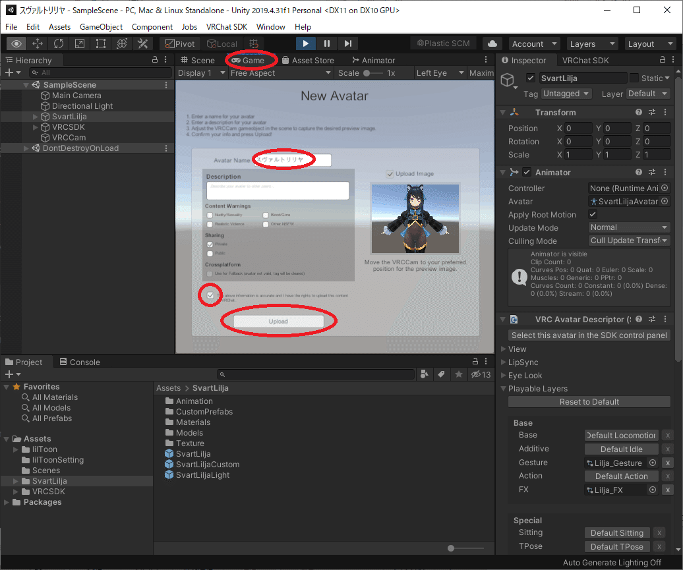Lock the Hierarchy panel
683x570 pixels.
pyautogui.click(x=155, y=60)
